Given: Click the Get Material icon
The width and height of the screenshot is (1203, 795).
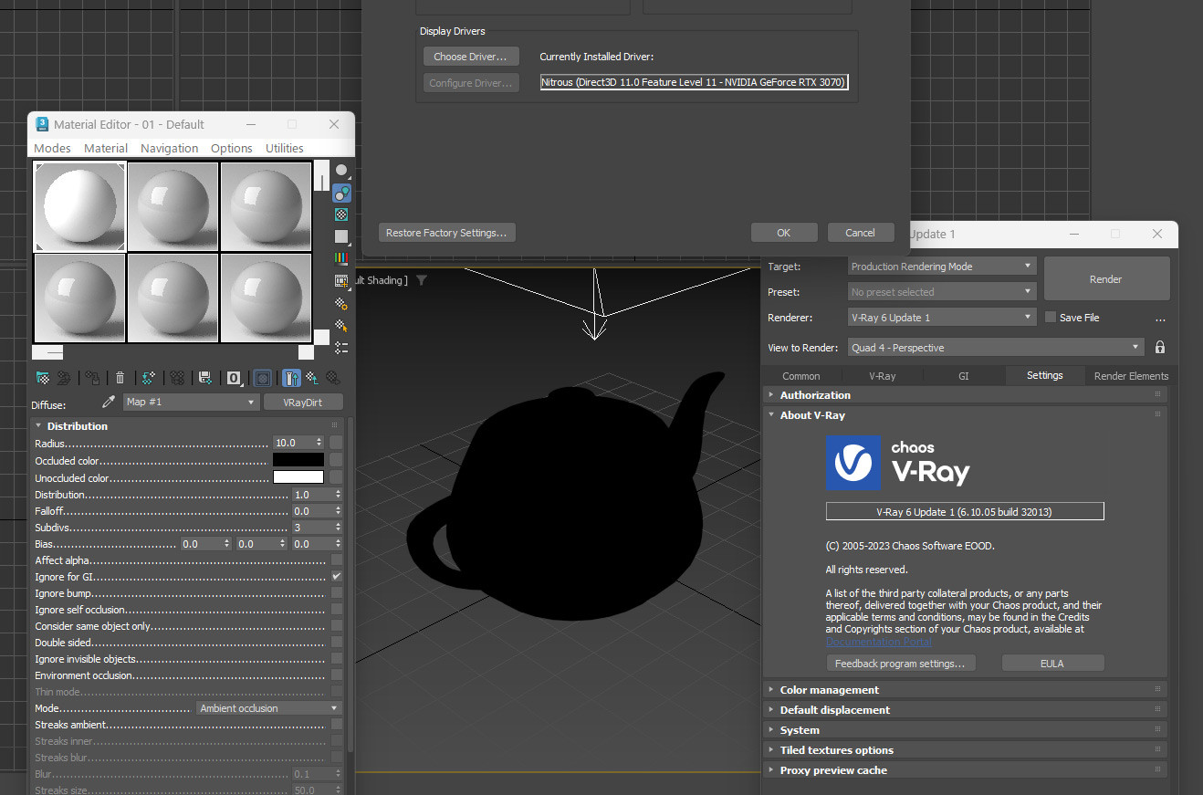Looking at the screenshot, I should 42,377.
